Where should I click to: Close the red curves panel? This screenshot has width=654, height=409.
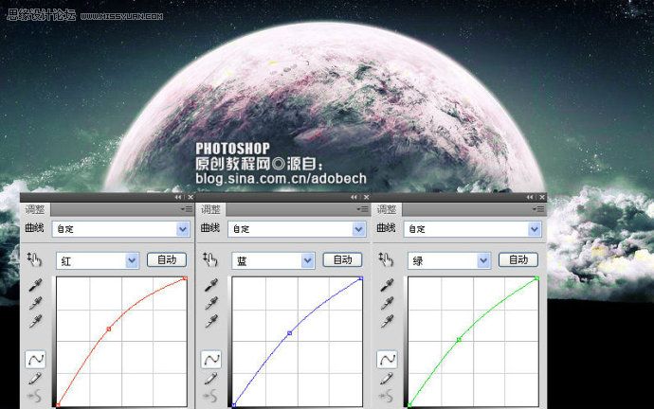[x=191, y=197]
